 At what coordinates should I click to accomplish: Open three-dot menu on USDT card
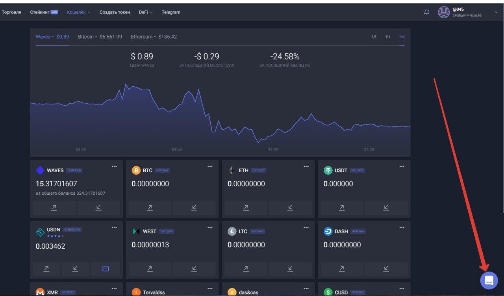click(x=402, y=166)
